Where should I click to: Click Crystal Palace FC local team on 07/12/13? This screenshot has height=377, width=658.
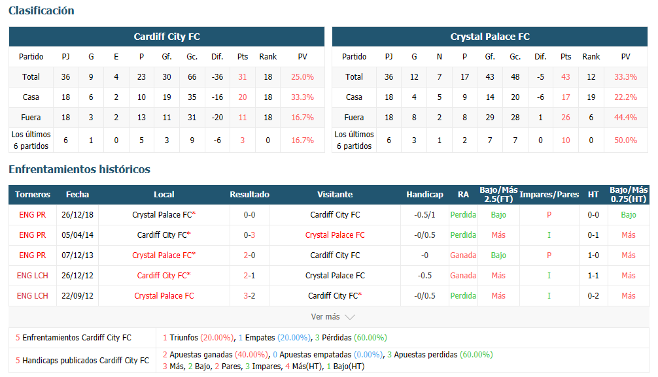pos(164,255)
